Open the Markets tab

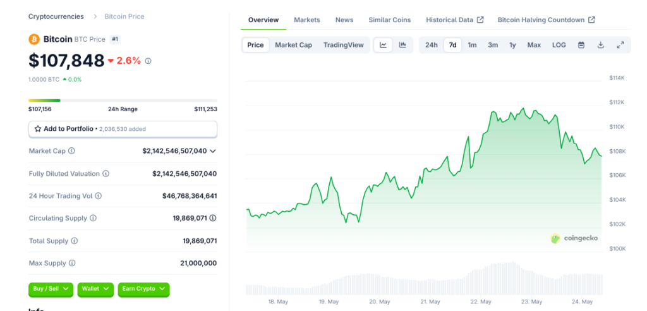(x=307, y=20)
